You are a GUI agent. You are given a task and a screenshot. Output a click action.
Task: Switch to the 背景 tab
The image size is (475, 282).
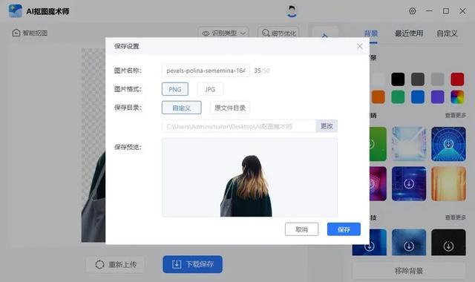[x=371, y=33]
